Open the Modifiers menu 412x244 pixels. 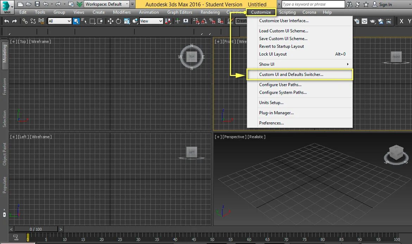[121, 12]
